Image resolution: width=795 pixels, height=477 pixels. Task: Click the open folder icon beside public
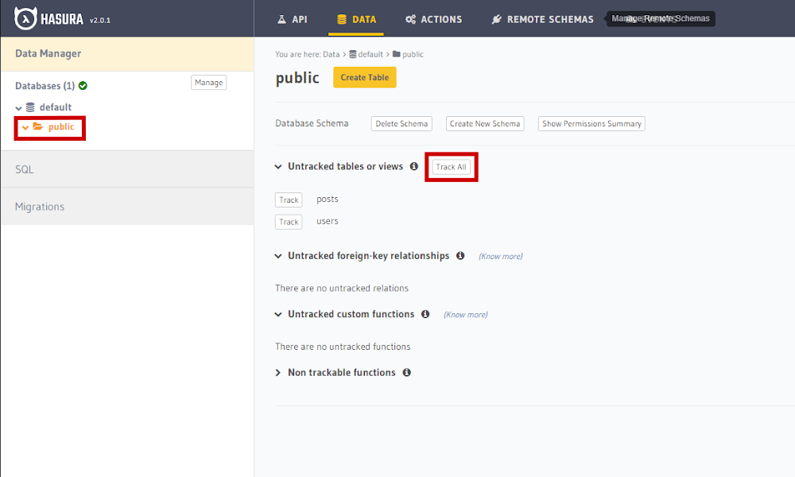(37, 126)
